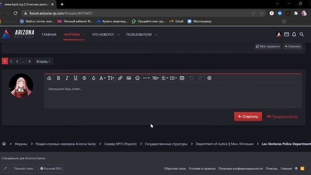Go to page 2 of thread
311x175 pixels.
pyautogui.click(x=11, y=61)
